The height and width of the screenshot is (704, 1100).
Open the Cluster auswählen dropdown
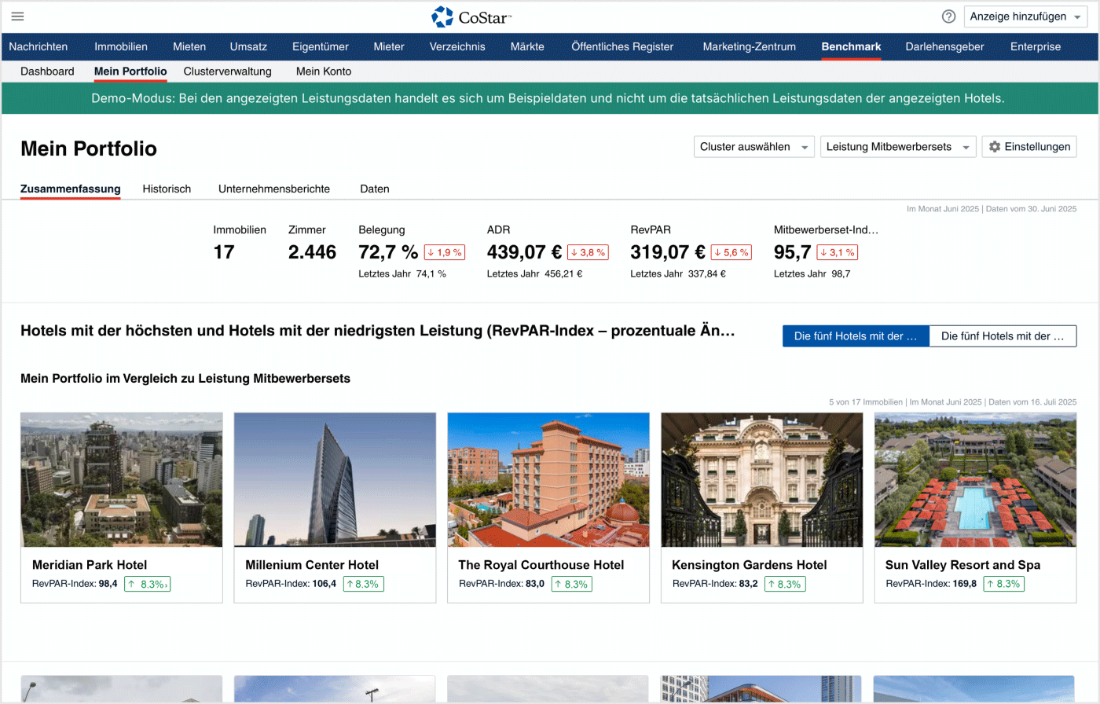click(x=753, y=147)
